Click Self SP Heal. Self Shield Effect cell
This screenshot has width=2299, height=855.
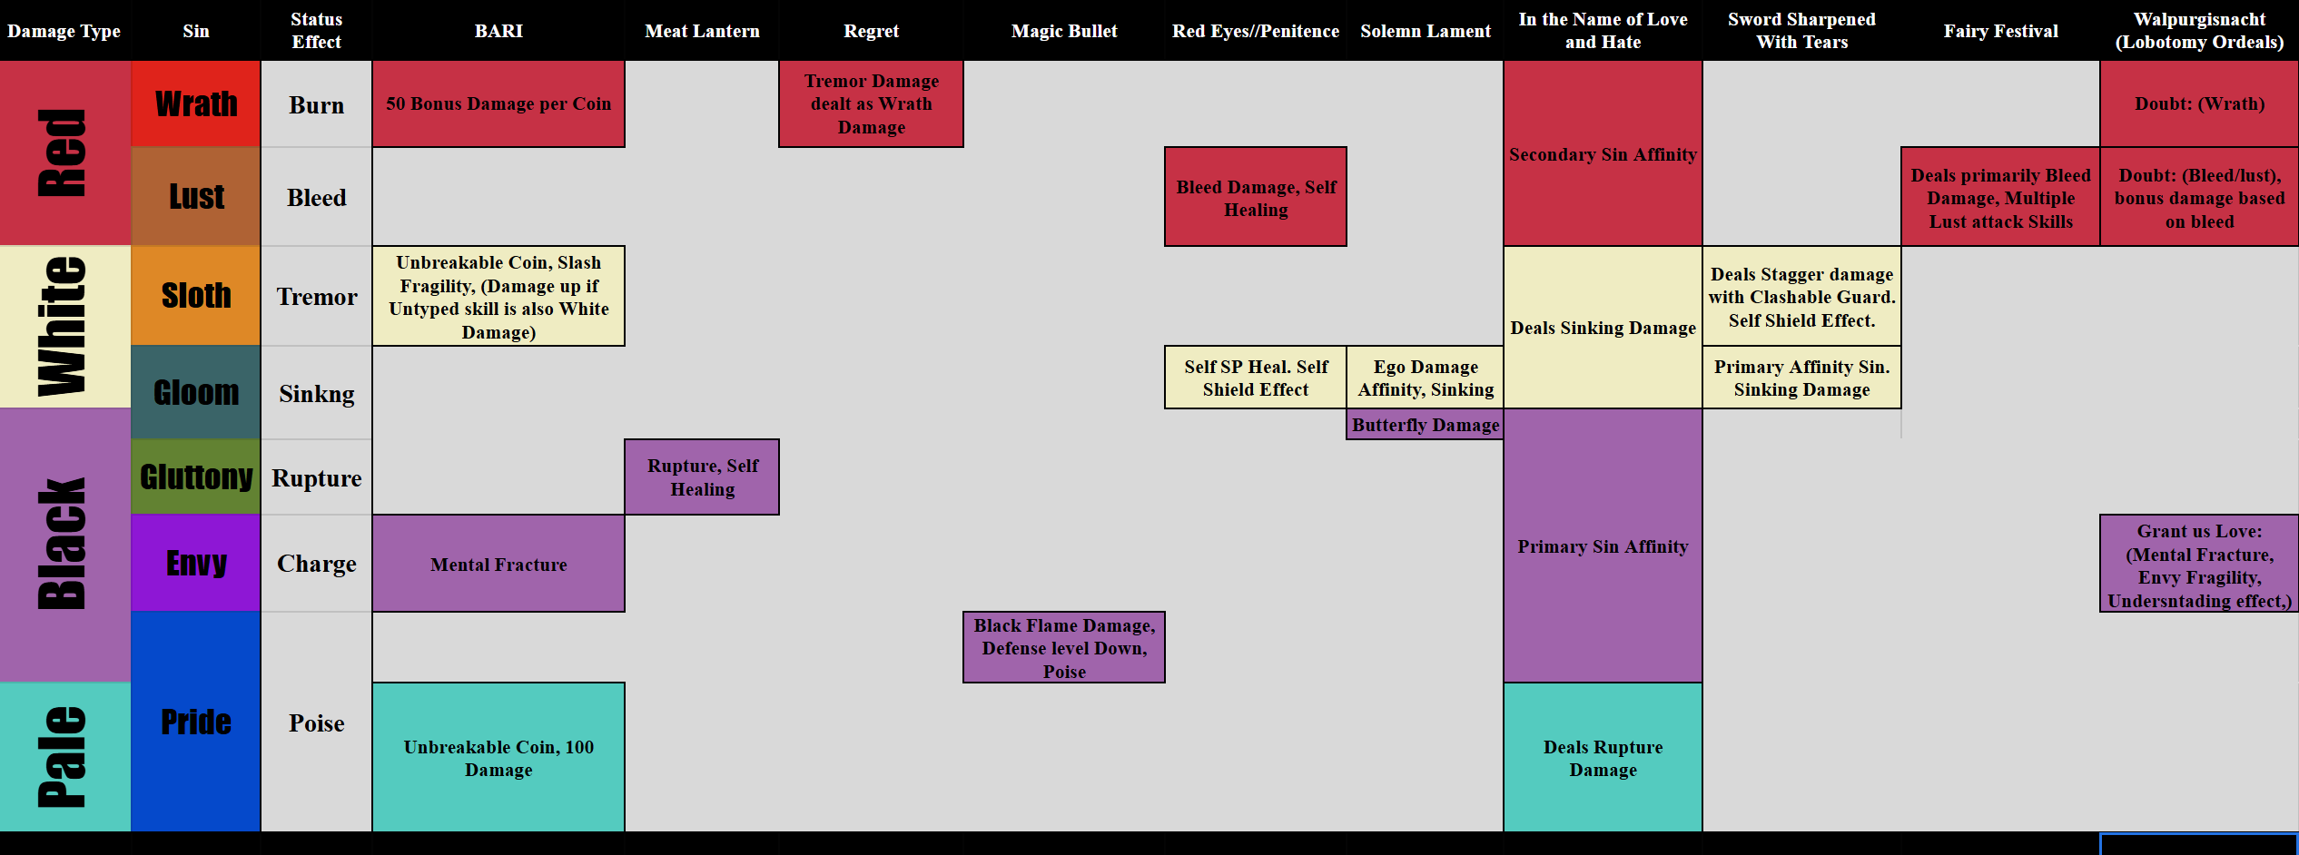pyautogui.click(x=1256, y=377)
